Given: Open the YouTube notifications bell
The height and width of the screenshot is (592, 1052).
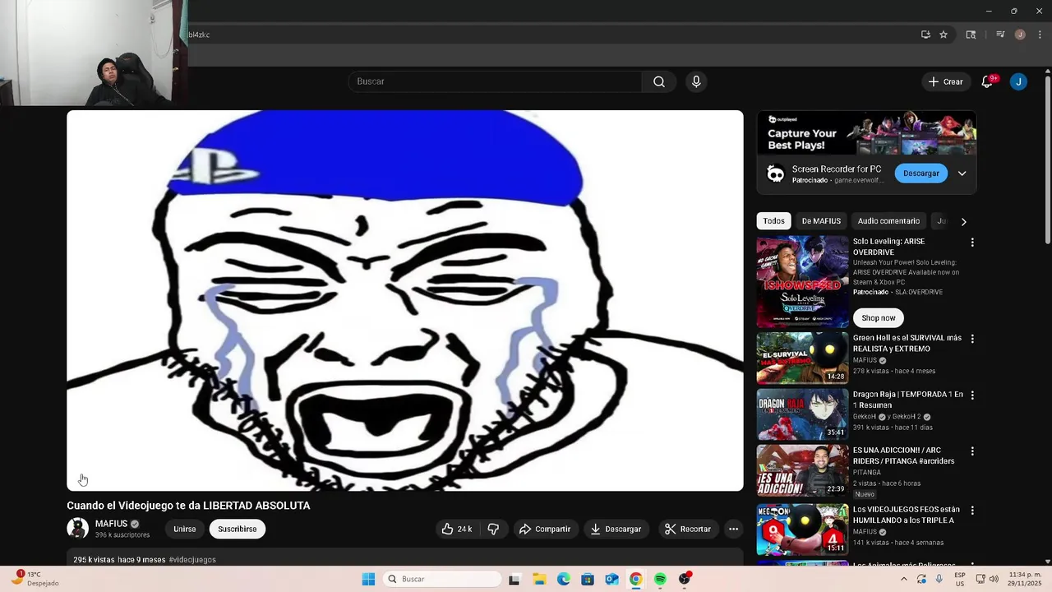Looking at the screenshot, I should (987, 81).
